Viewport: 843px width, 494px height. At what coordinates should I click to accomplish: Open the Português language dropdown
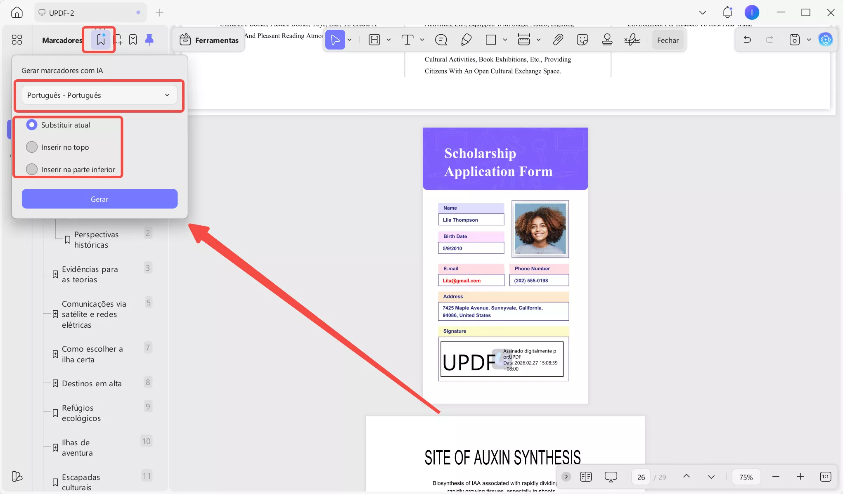(x=99, y=95)
